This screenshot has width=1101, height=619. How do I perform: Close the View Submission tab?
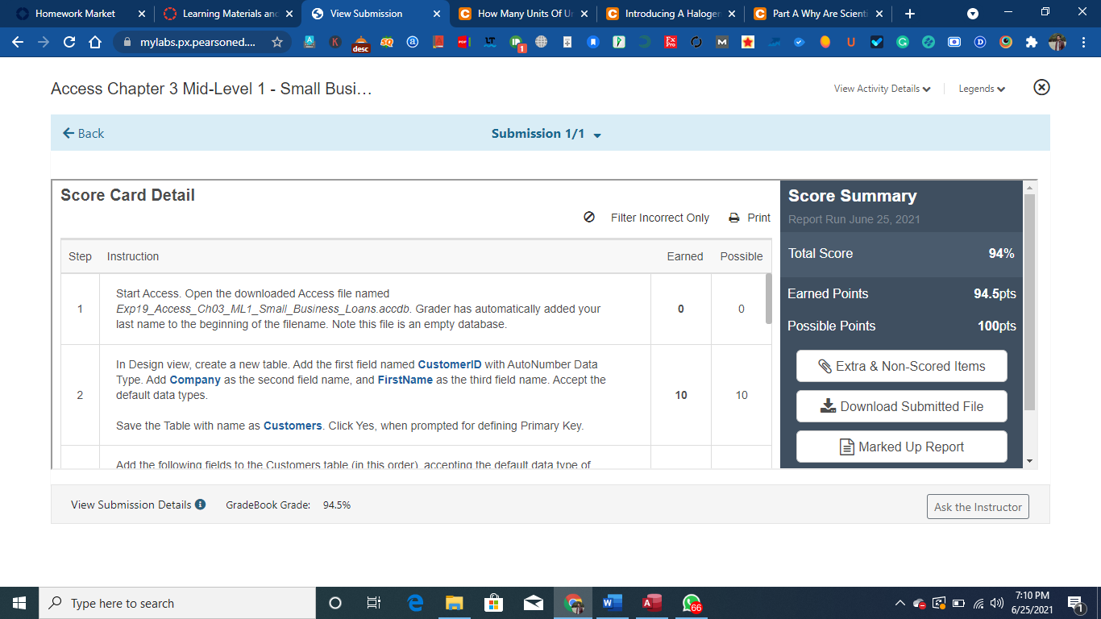coord(437,14)
